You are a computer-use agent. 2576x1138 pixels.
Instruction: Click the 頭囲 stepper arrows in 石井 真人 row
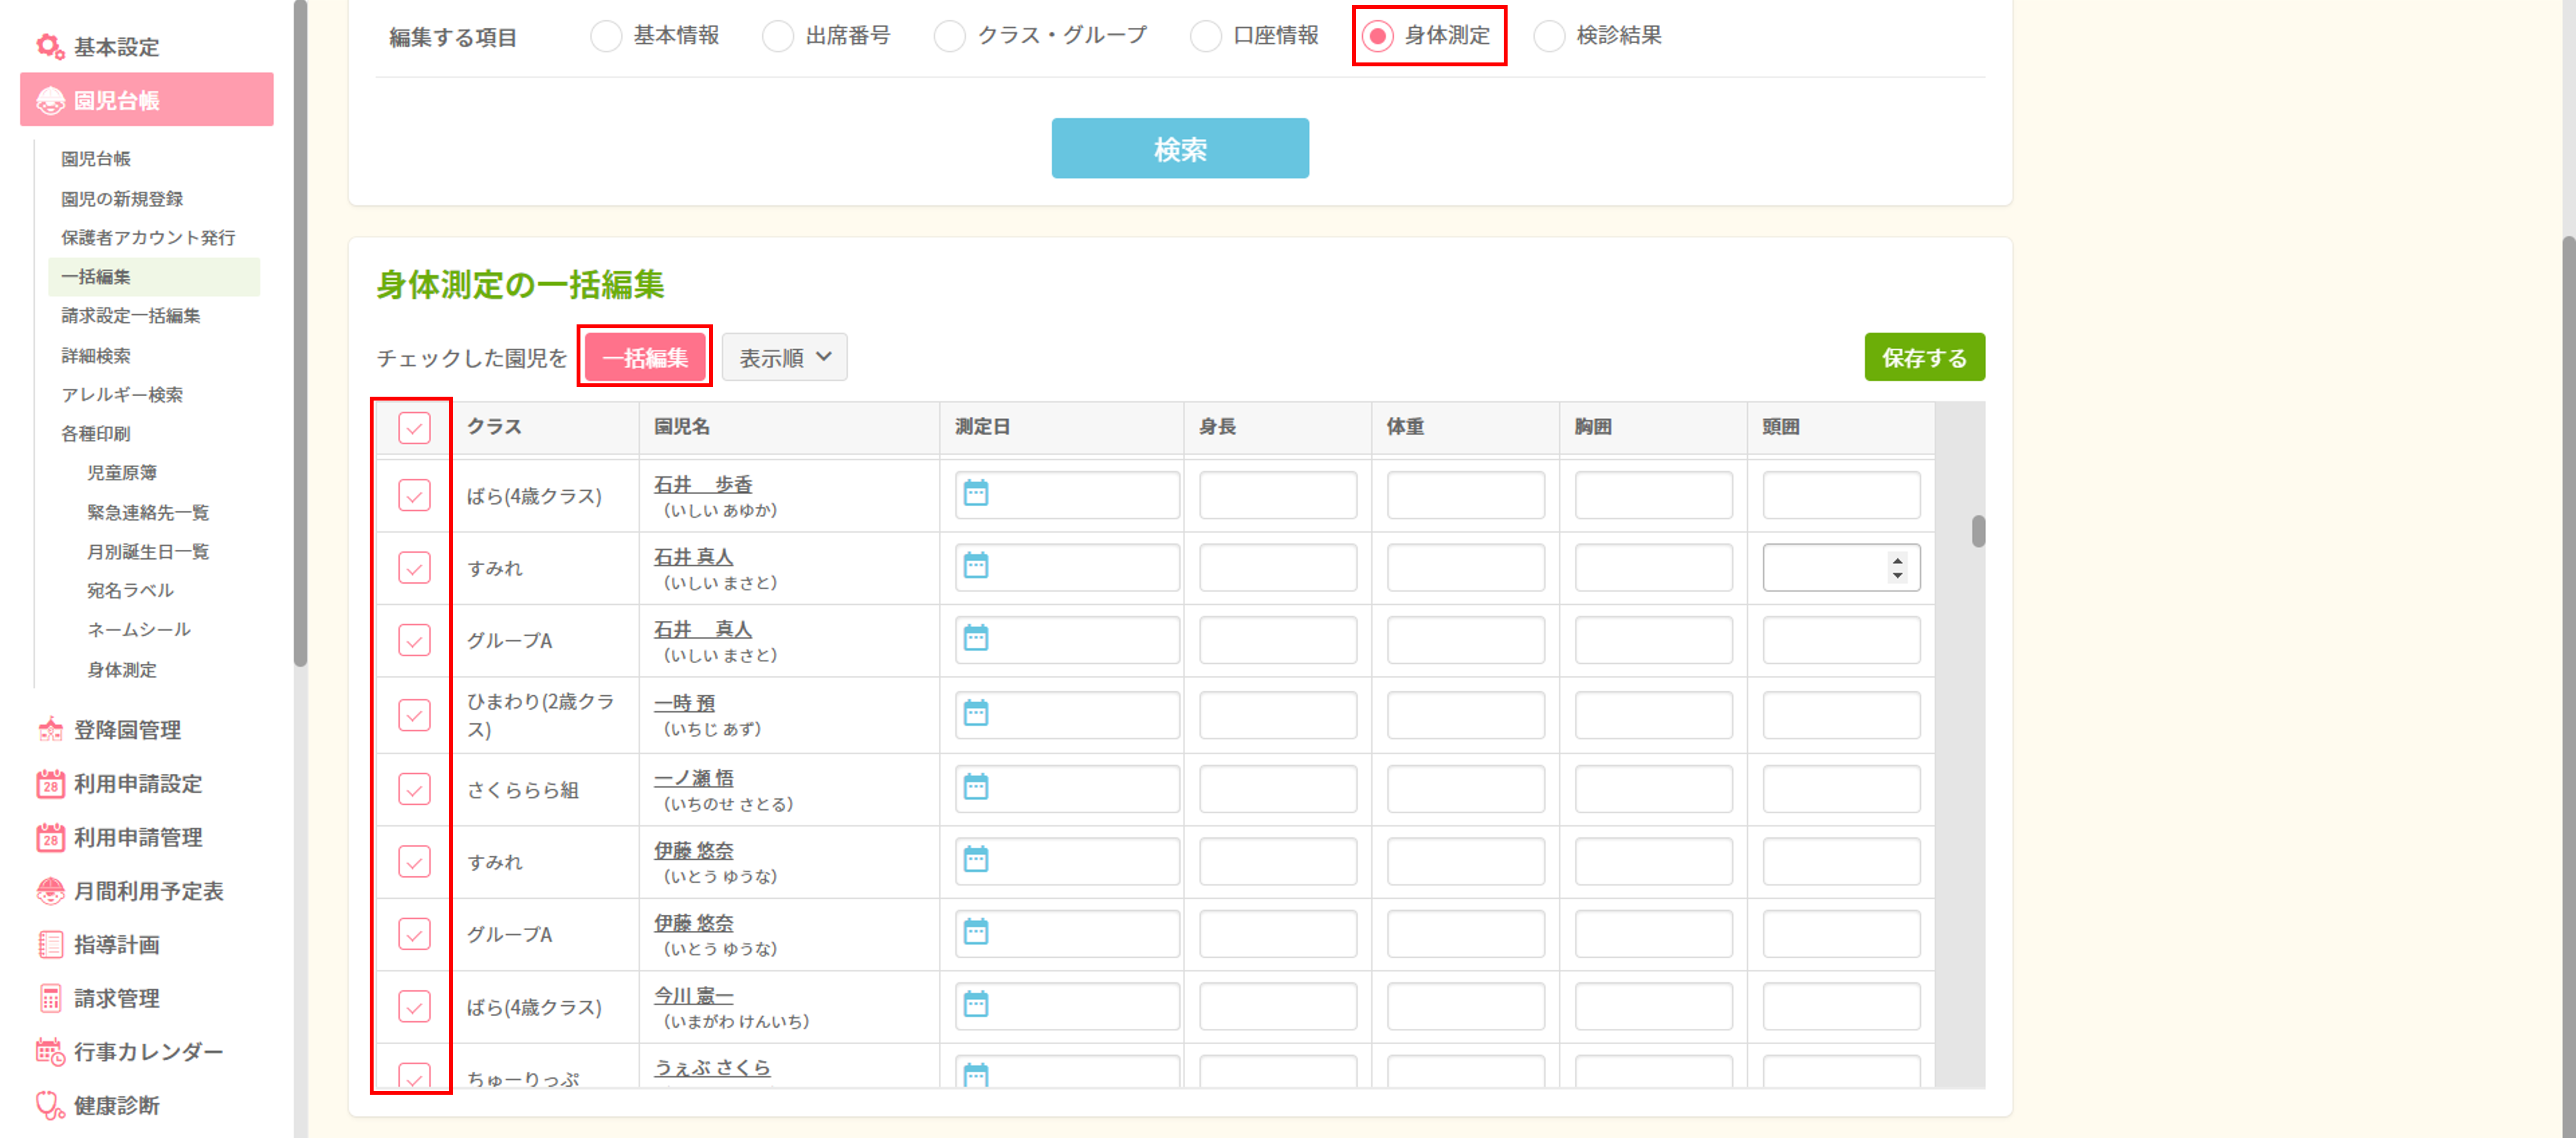(x=1897, y=568)
